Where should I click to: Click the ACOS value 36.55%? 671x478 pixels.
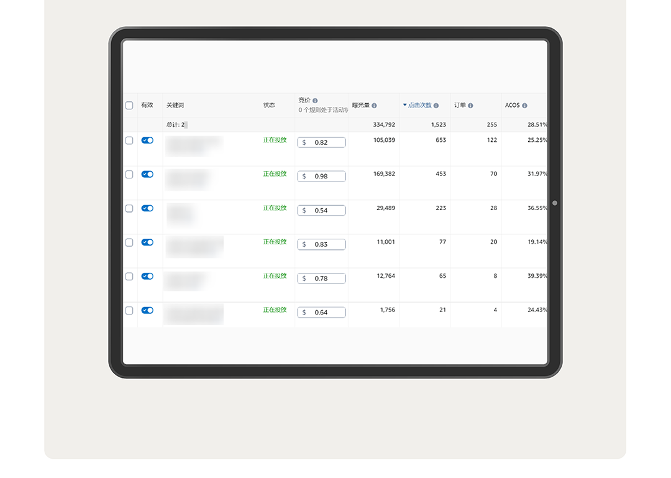coord(537,208)
